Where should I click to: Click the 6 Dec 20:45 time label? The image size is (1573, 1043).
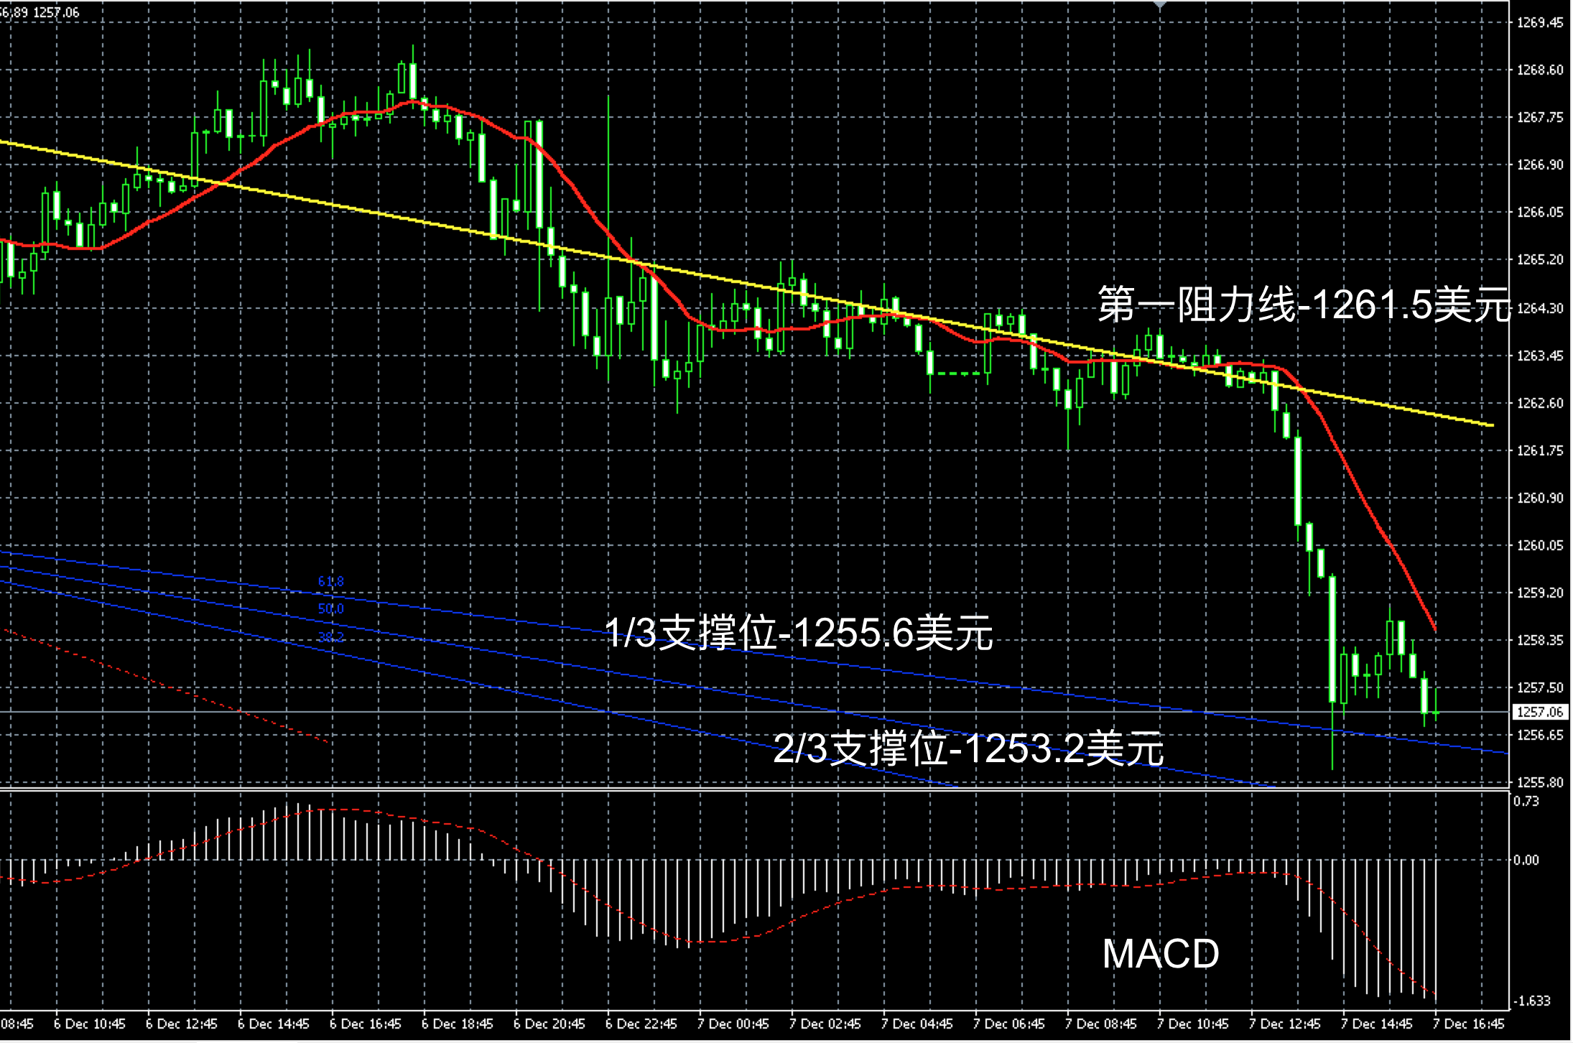coord(549,1024)
